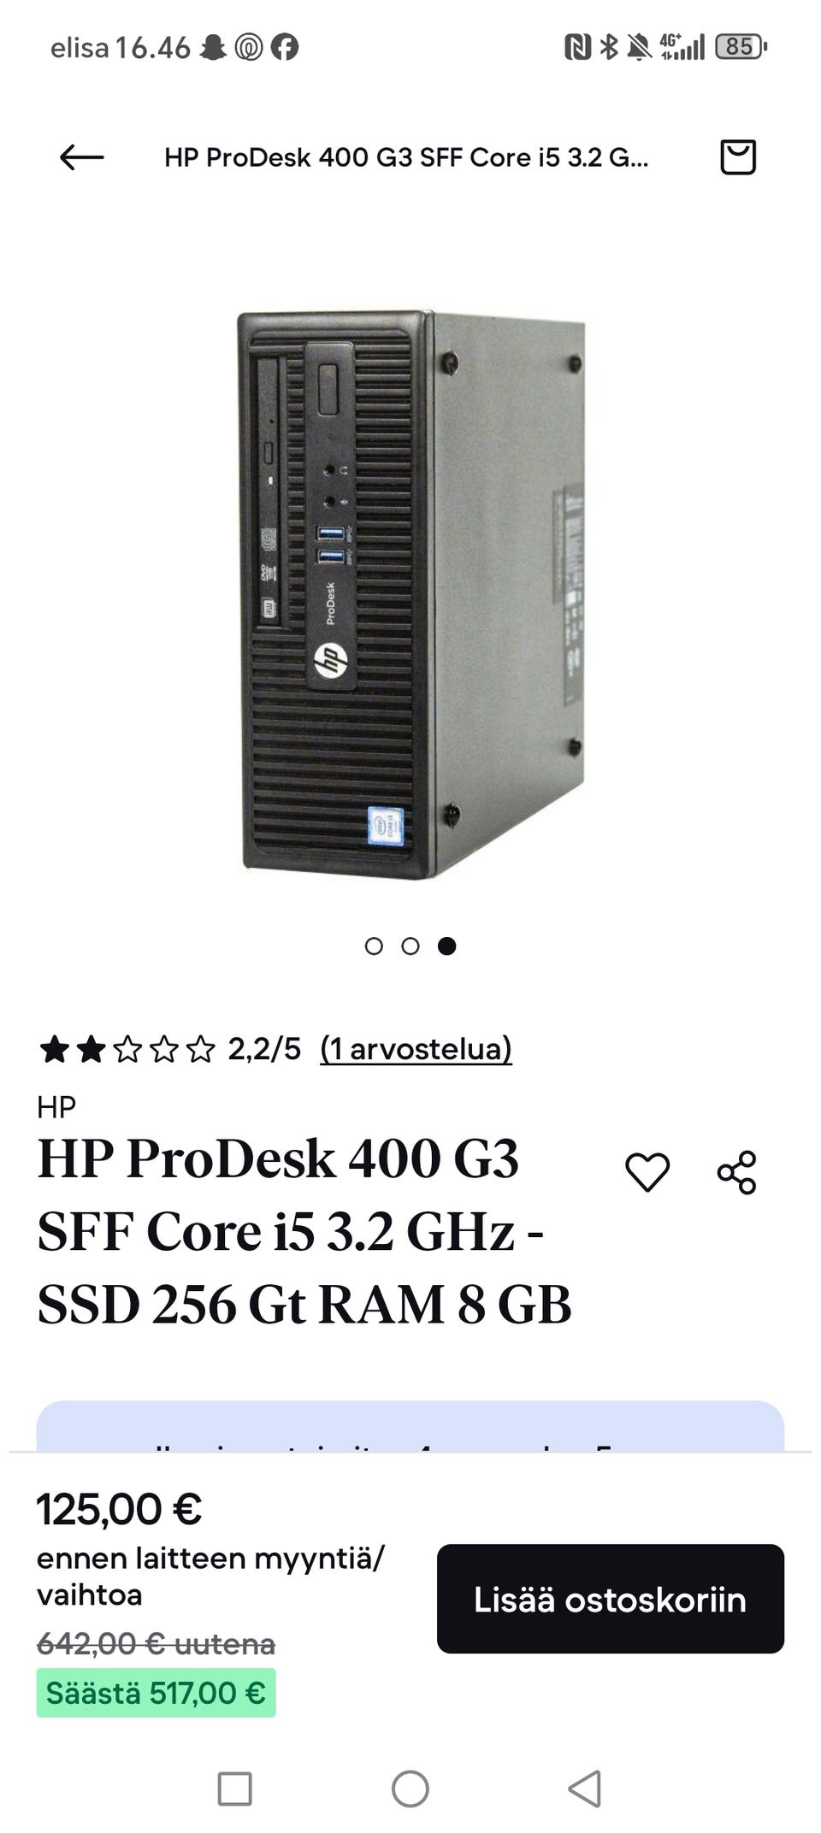Tap the battery indicator showing 85
The image size is (821, 1833).
coord(741,46)
